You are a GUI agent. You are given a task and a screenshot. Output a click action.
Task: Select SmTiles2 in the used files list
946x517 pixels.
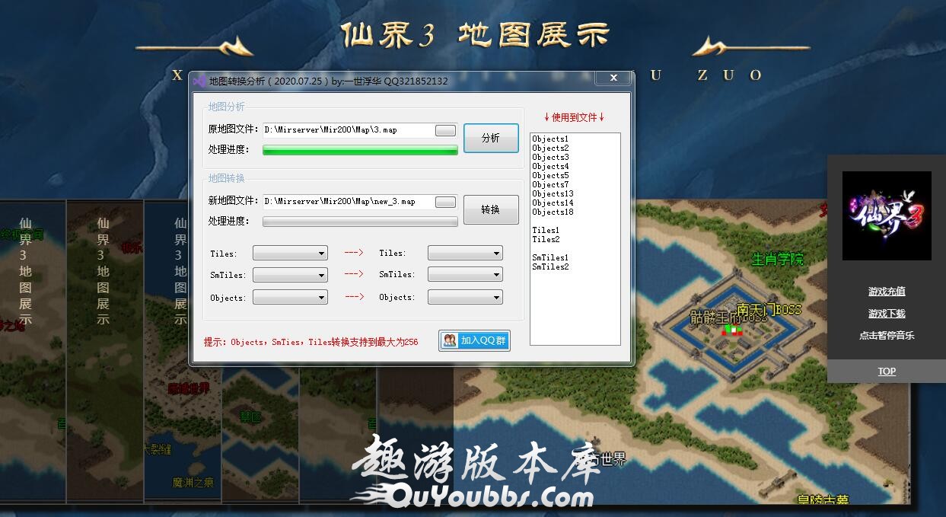550,267
